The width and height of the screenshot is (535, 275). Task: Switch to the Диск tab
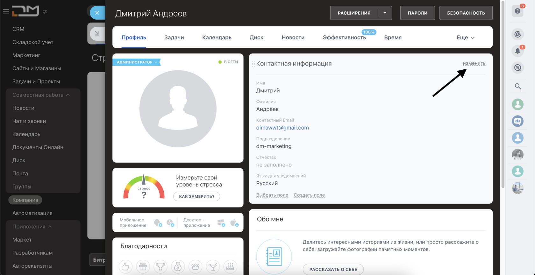click(x=256, y=38)
